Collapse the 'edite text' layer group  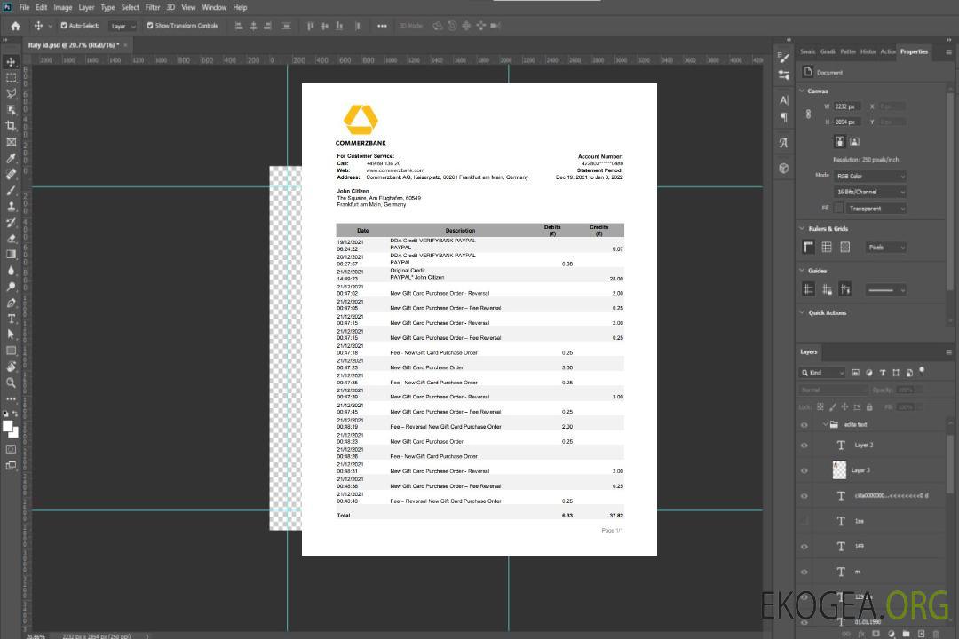pos(825,425)
